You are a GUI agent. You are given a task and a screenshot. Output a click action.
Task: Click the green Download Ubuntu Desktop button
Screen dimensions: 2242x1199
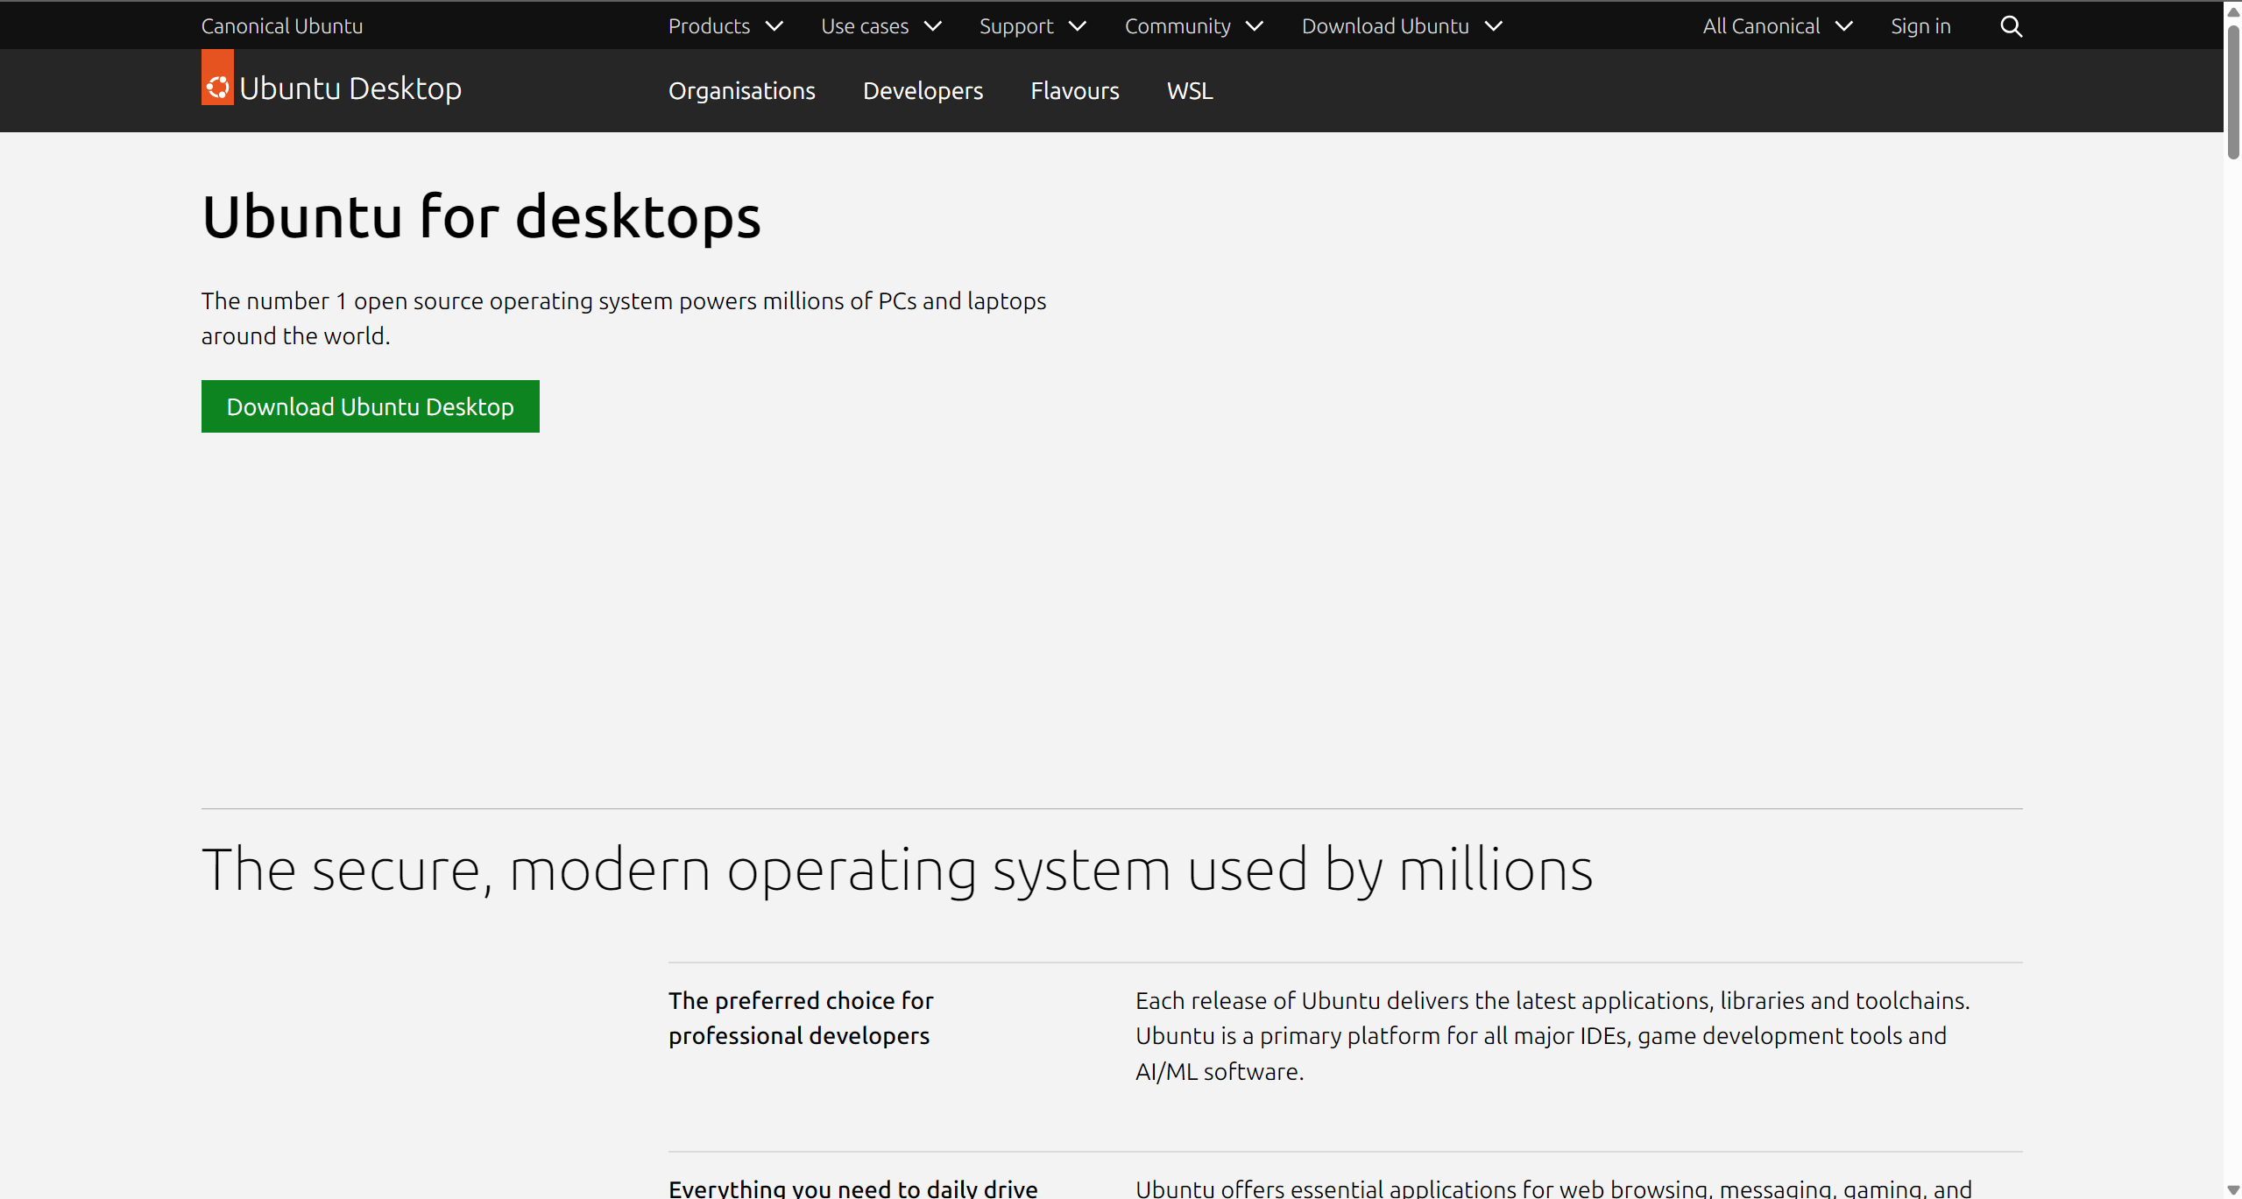tap(370, 406)
